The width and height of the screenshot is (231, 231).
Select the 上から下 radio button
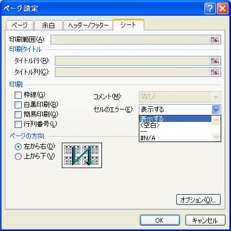[18, 156]
